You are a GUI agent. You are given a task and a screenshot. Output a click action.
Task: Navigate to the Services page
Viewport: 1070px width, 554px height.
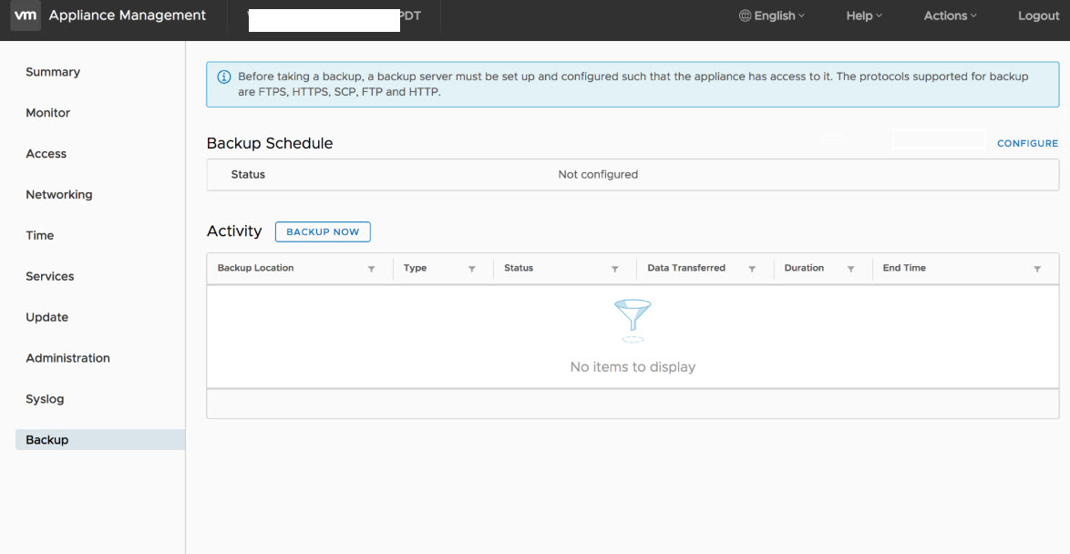pyautogui.click(x=50, y=276)
